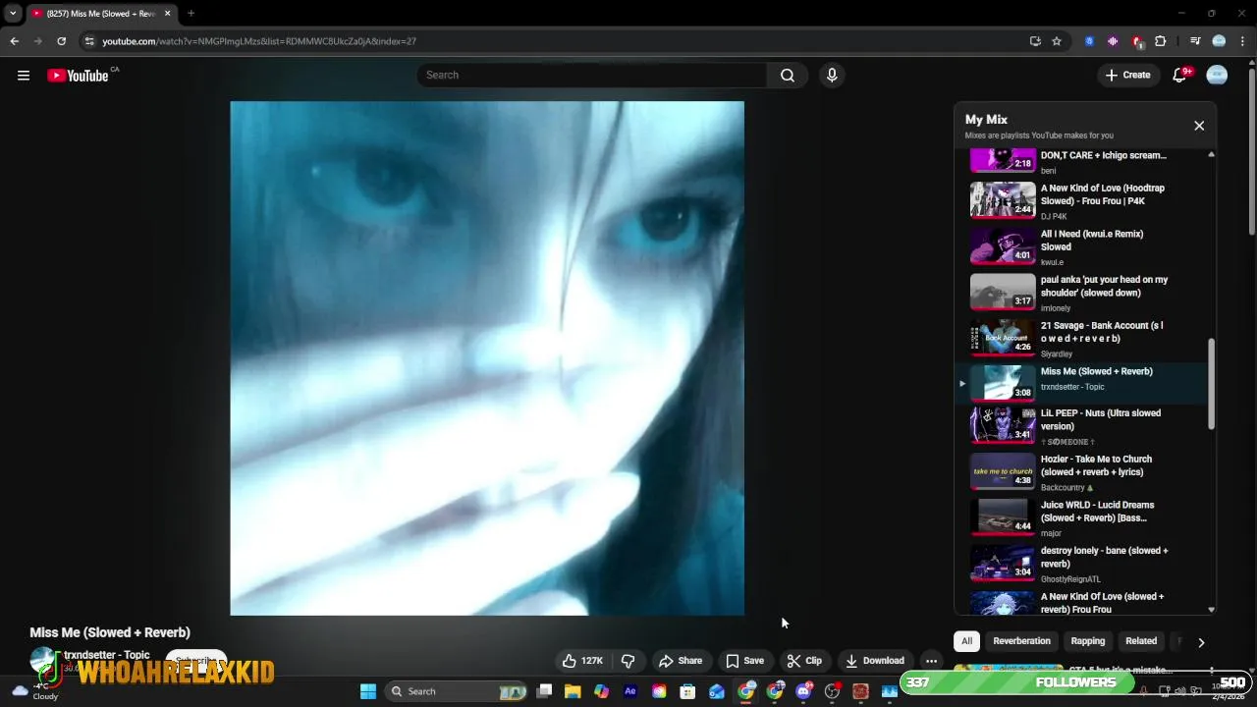Open a new browser tab
This screenshot has width=1257, height=707.
tap(191, 14)
